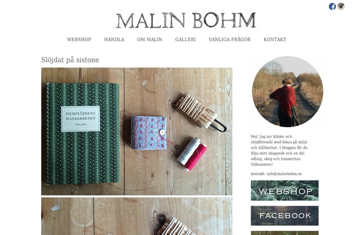
Task: Go to the Handla menu page
Action: 114,39
